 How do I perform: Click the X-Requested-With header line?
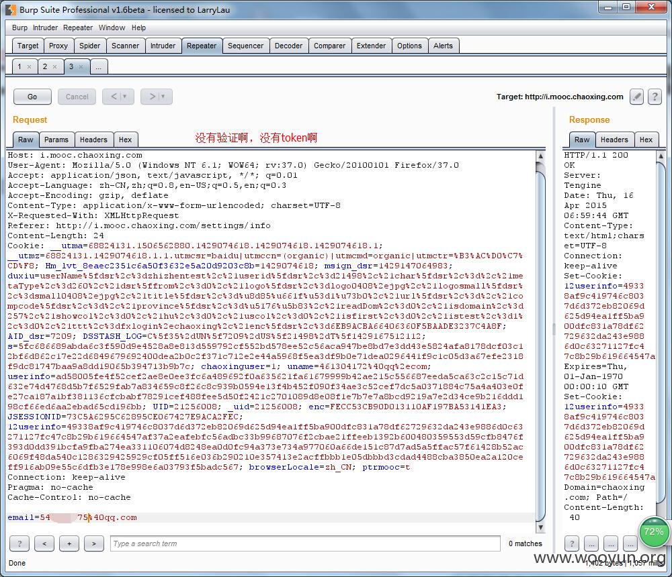93,215
